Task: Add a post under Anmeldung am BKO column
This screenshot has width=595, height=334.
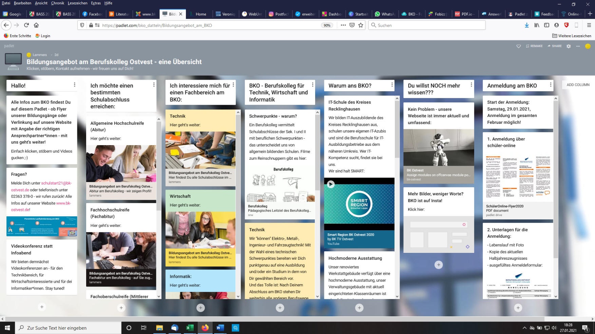Action: [x=518, y=308]
